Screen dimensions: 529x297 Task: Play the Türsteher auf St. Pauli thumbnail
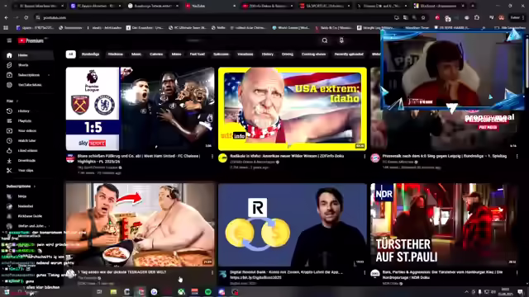pyautogui.click(x=444, y=224)
